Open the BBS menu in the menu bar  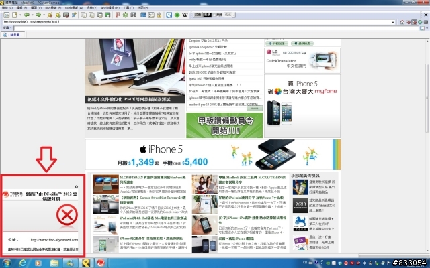click(x=53, y=8)
